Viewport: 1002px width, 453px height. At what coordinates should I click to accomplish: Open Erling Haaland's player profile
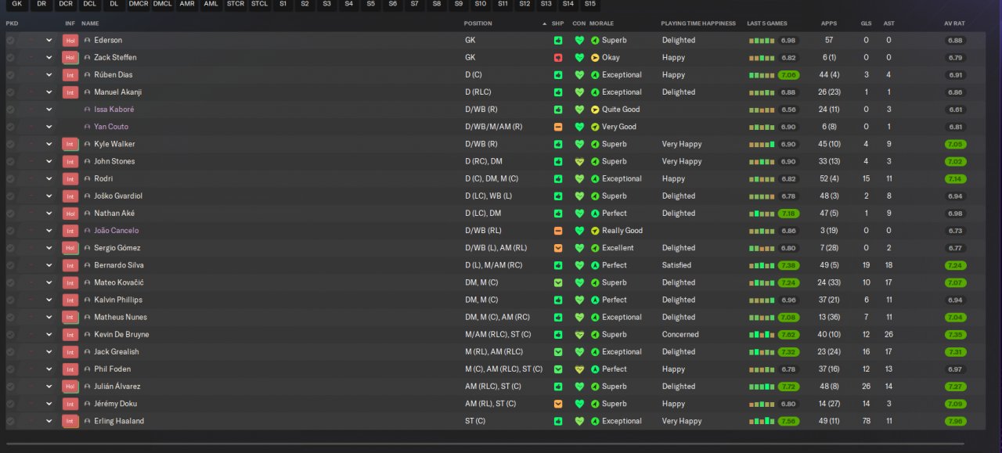click(119, 421)
